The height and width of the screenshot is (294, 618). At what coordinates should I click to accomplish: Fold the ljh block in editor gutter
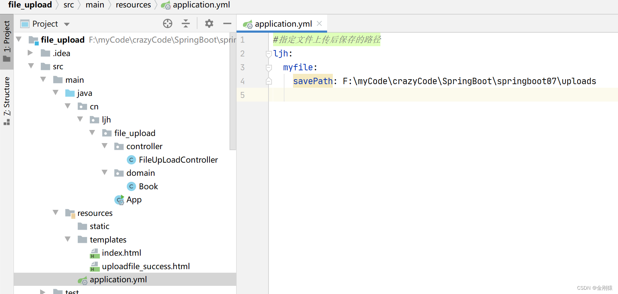[269, 54]
